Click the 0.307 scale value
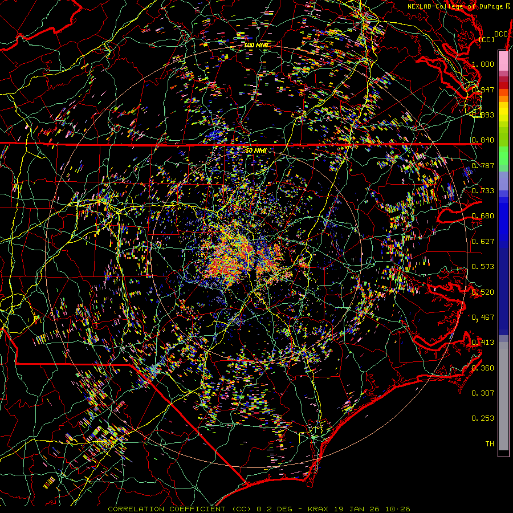Screen dimensions: 513x513 point(483,393)
